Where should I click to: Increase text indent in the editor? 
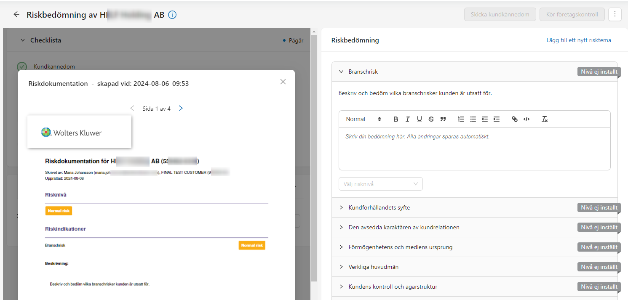pos(497,119)
